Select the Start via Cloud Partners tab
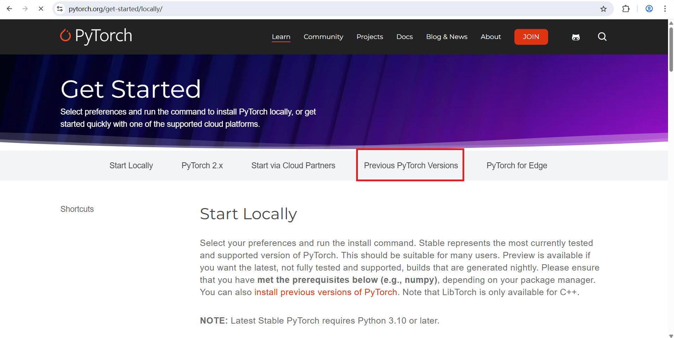The width and height of the screenshot is (674, 338). click(x=293, y=165)
